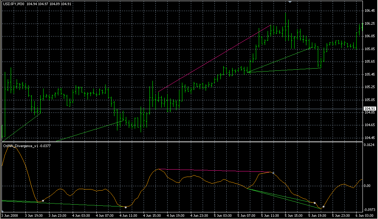Click the 4 Jun 15:30 time label
The image size is (378, 219).
pos(152,216)
